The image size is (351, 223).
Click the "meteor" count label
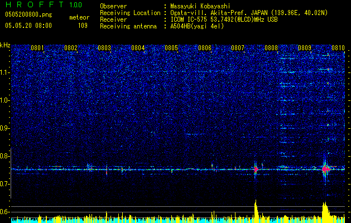coord(79,17)
